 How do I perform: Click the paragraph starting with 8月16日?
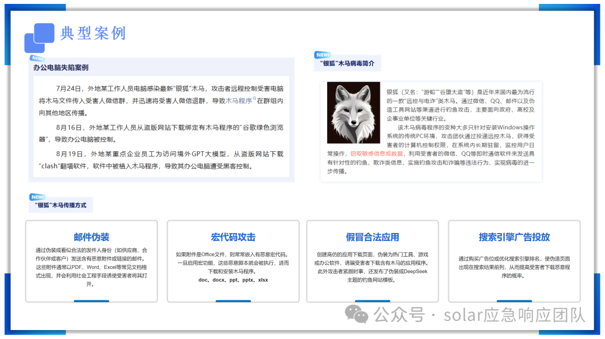tap(161, 133)
